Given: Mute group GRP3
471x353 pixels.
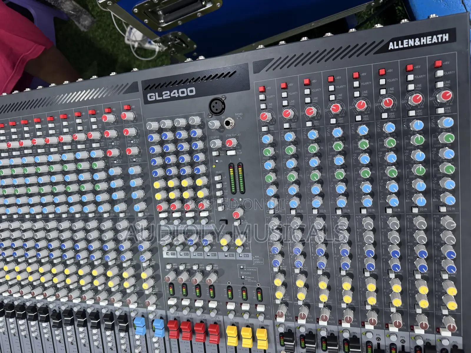Looking at the screenshot, I should pos(199,303).
